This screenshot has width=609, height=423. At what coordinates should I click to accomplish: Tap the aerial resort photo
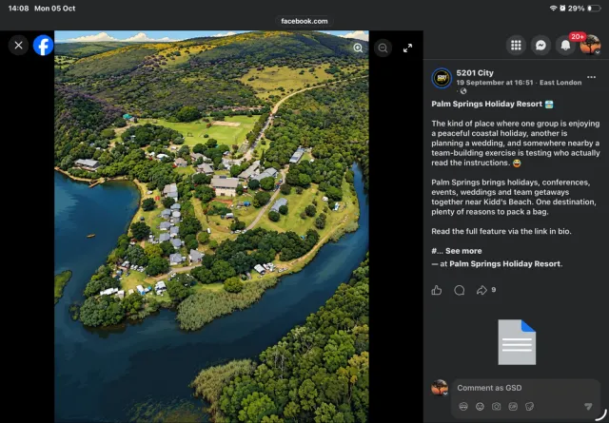pos(211,226)
